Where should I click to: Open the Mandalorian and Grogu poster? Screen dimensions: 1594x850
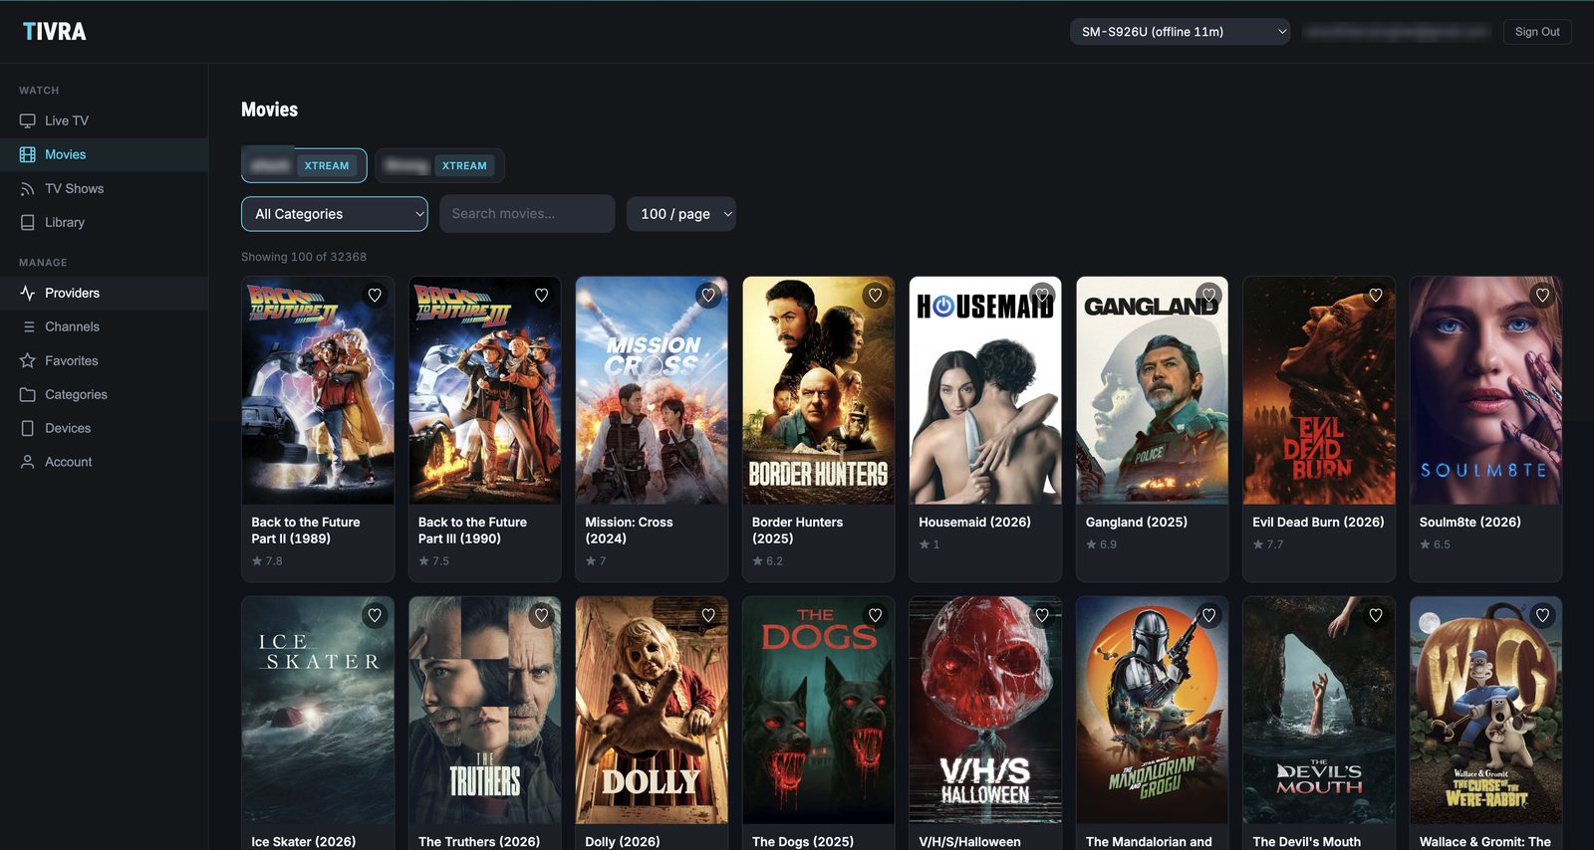tap(1153, 711)
